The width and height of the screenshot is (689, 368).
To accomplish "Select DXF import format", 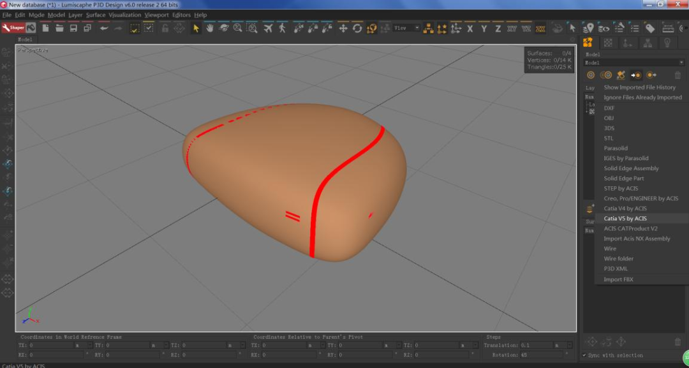I will (609, 108).
